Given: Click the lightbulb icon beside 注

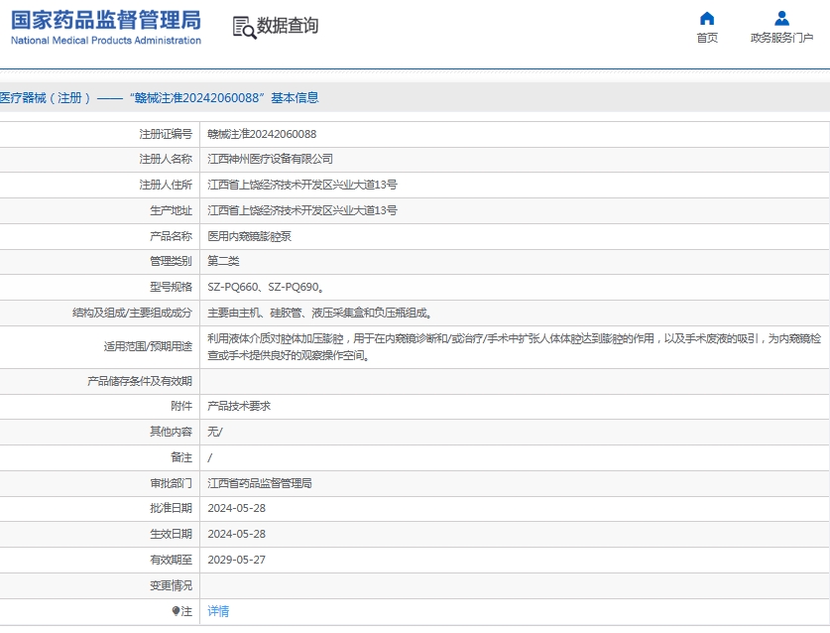Looking at the screenshot, I should 176,611.
